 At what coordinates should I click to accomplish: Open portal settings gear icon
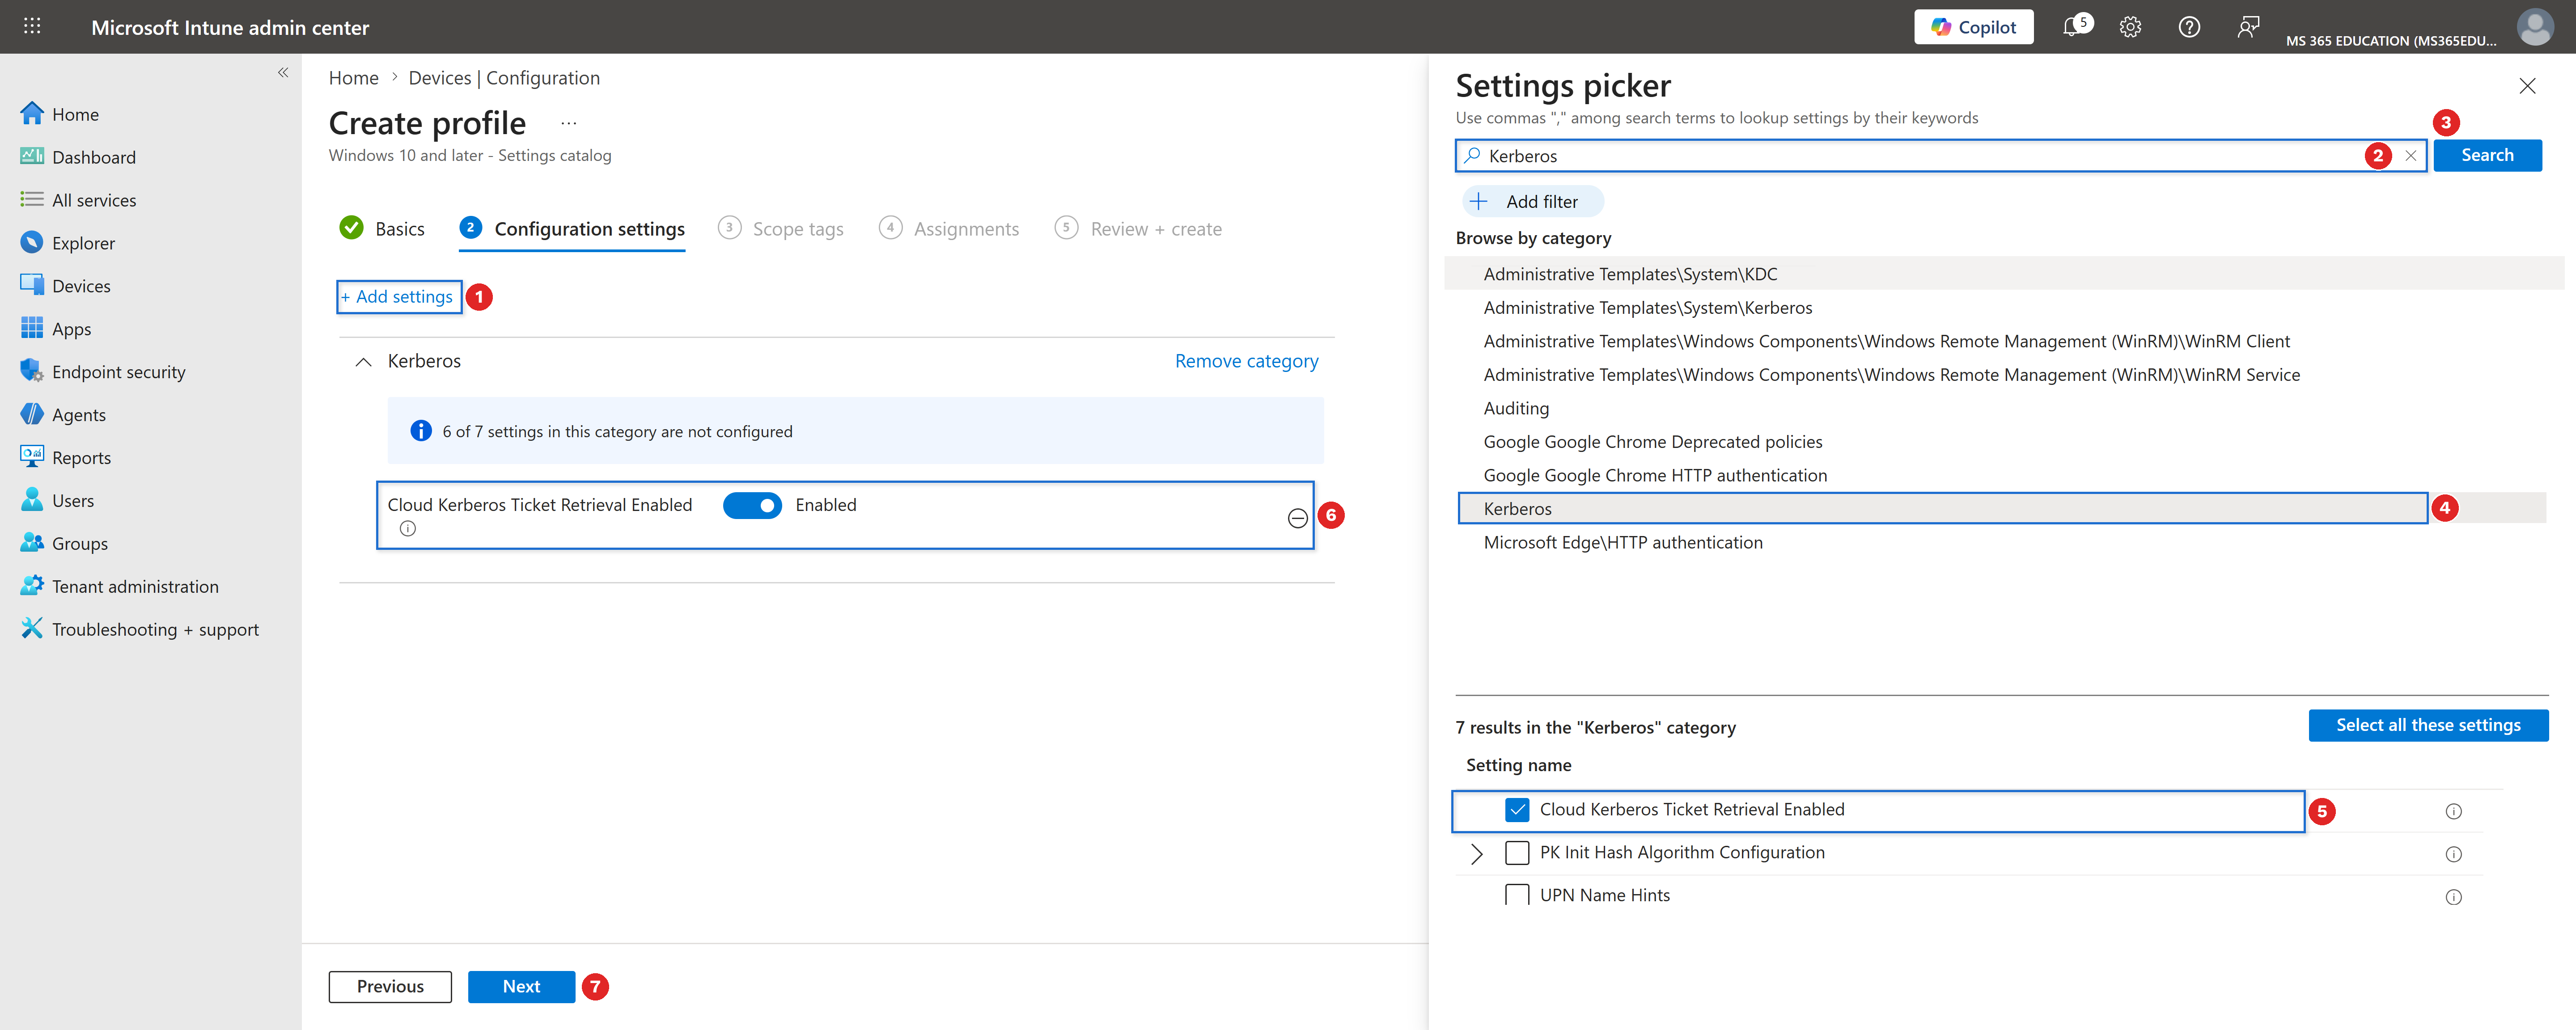pyautogui.click(x=2130, y=27)
